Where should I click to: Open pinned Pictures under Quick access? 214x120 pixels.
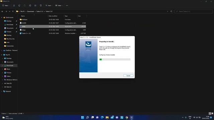pyautogui.click(x=9, y=32)
